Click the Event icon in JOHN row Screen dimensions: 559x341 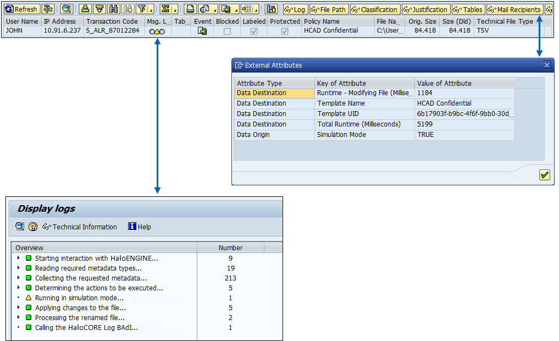pos(202,31)
